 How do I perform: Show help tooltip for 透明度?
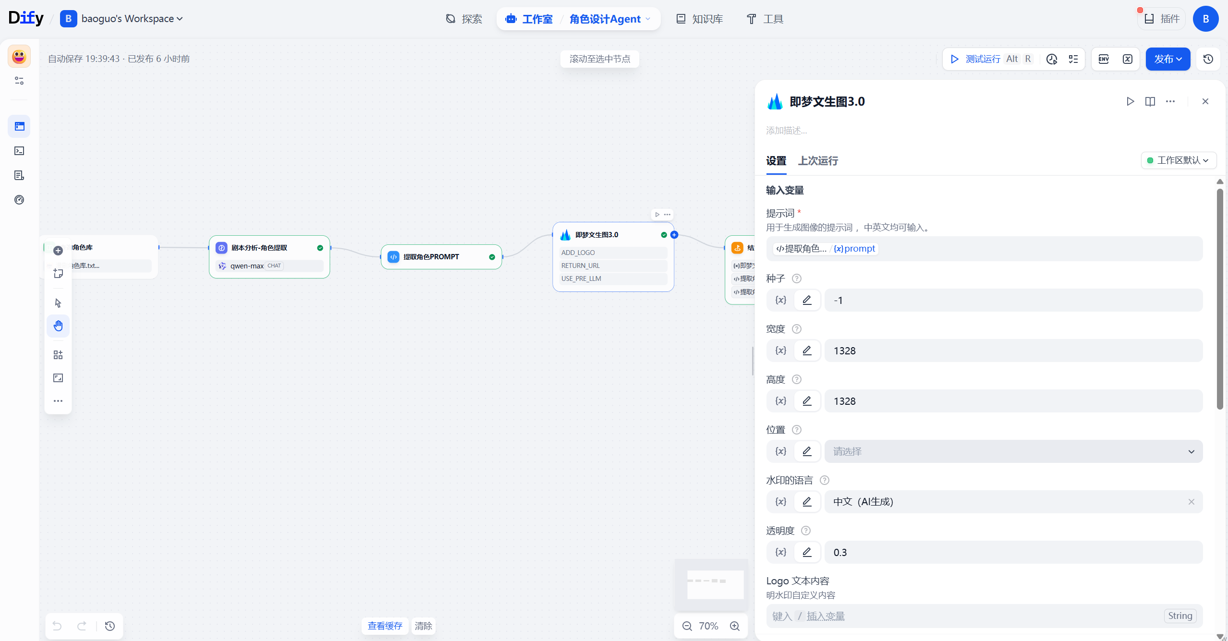pos(806,531)
